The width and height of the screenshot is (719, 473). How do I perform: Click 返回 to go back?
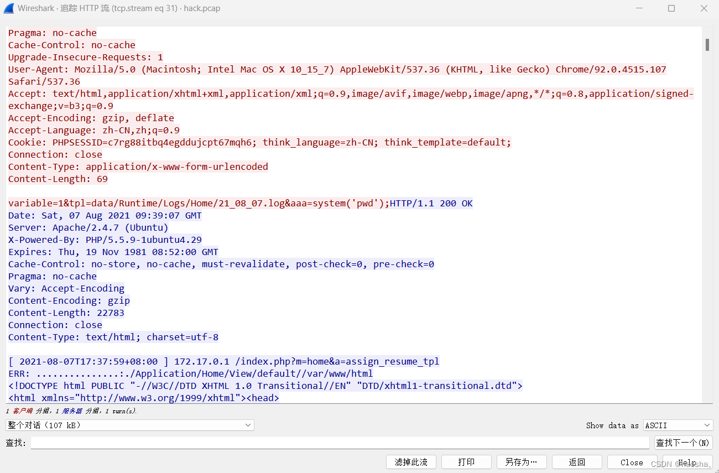577,461
